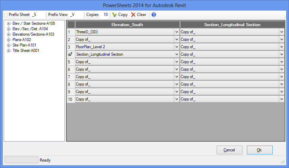This screenshot has width=289, height=168.
Task: Open row 7 Elevation_South column dropdown arrow
Action: click(x=177, y=77)
